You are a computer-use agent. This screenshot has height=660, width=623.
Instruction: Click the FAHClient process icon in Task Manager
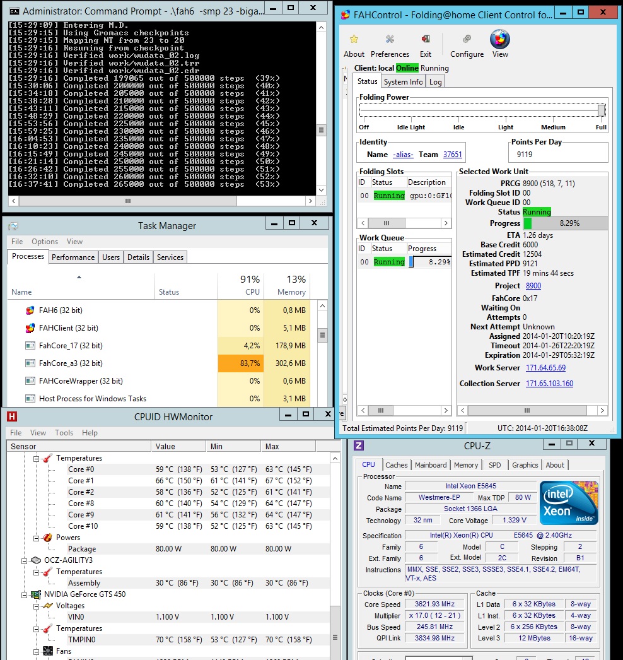tap(30, 328)
